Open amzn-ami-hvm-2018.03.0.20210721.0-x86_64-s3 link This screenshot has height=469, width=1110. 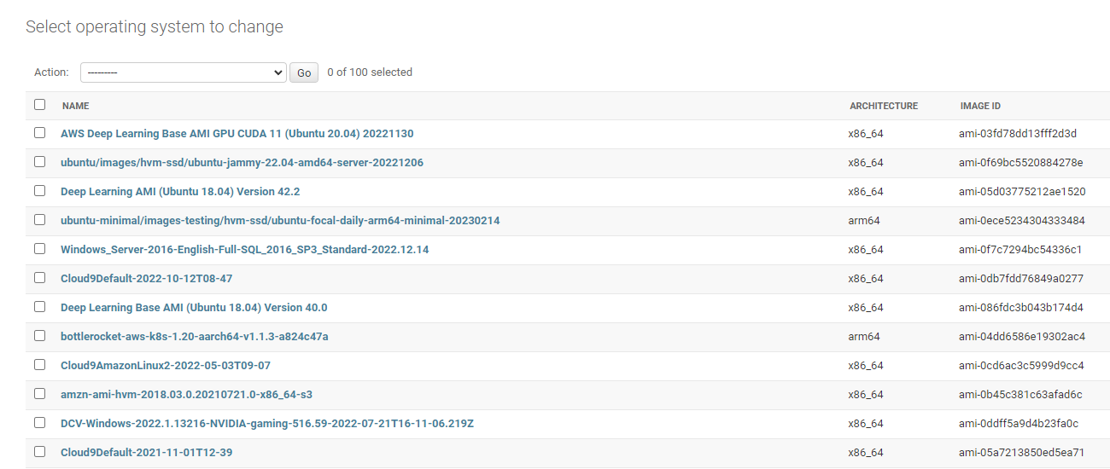[186, 395]
